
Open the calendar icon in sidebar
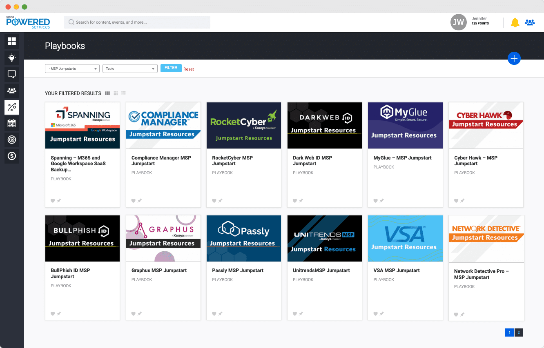12,123
